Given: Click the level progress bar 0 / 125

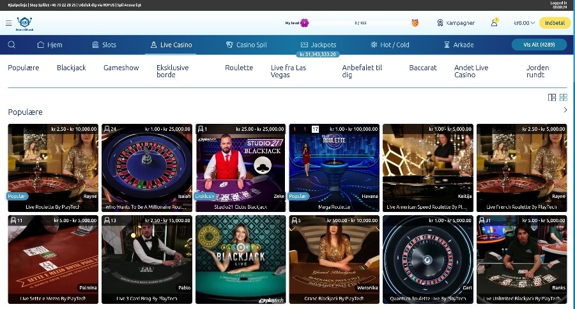Looking at the screenshot, I should 360,23.
